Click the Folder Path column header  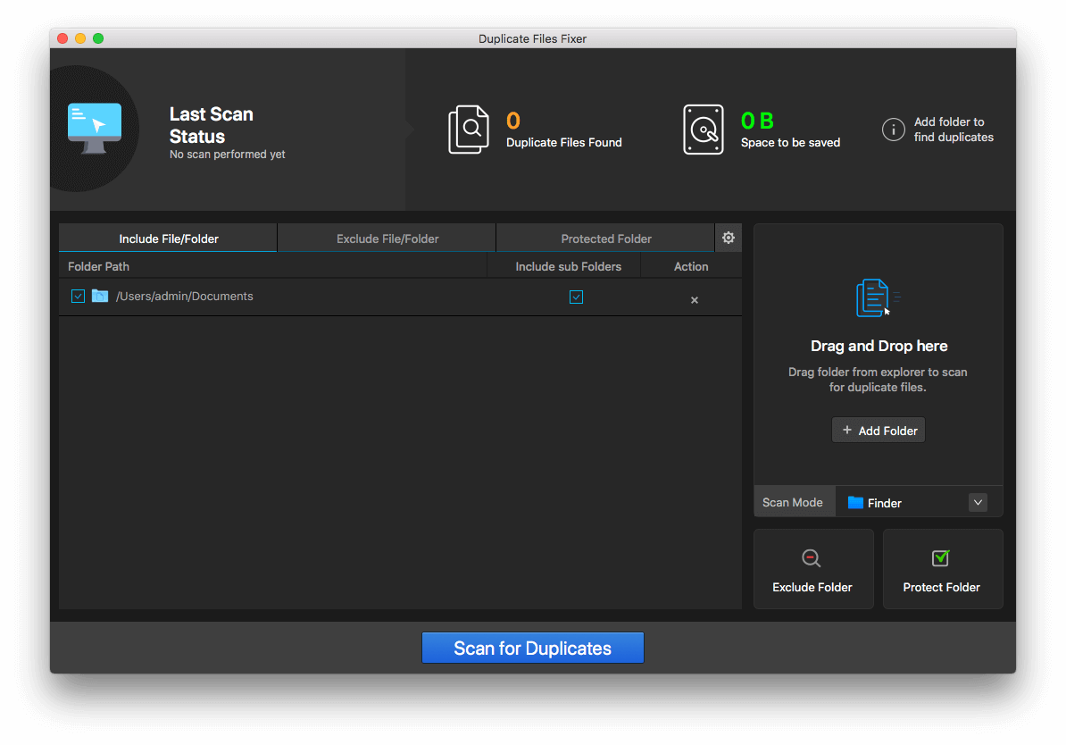click(x=98, y=267)
